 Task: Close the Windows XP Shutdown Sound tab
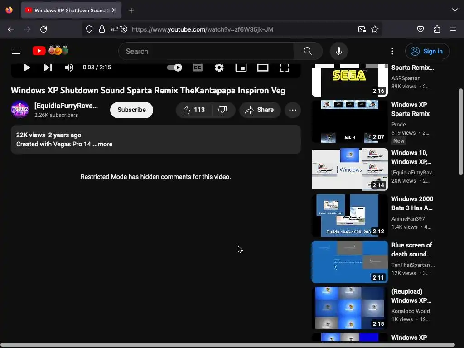point(114,10)
